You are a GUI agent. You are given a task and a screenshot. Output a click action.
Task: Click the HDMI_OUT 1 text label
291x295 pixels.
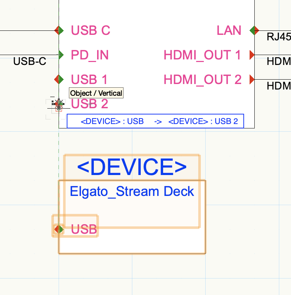(x=202, y=55)
